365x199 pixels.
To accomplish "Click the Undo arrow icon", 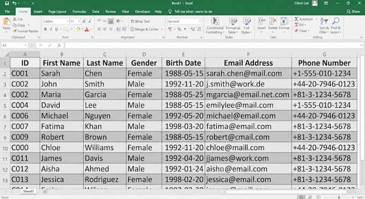I will point(14,3).
